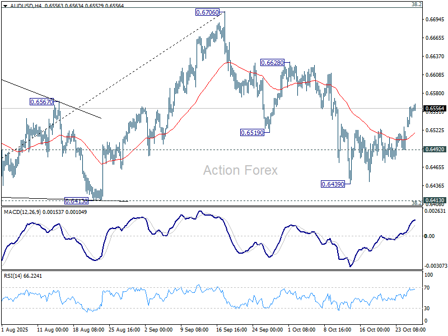Click the 0.64655 price axis value

[x=435, y=167]
